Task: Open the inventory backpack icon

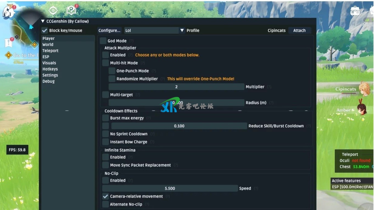Action: (x=355, y=11)
